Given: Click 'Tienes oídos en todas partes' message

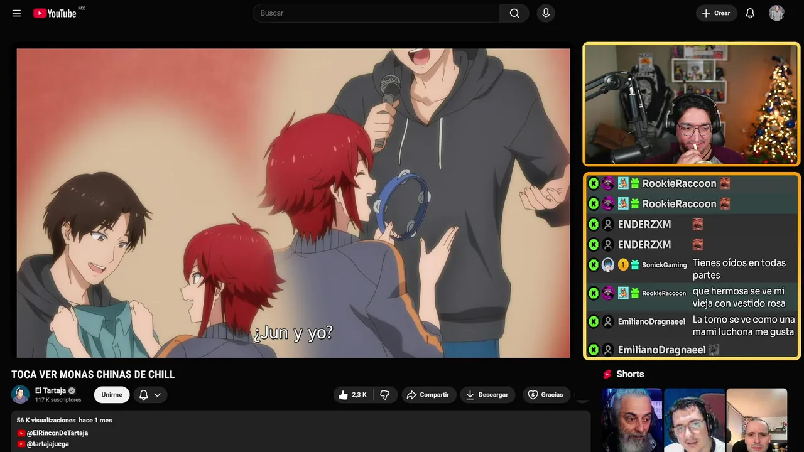Looking at the screenshot, I should 739,269.
